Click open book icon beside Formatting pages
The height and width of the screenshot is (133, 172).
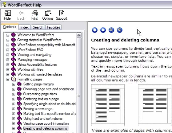pyautogui.click(x=14, y=79)
